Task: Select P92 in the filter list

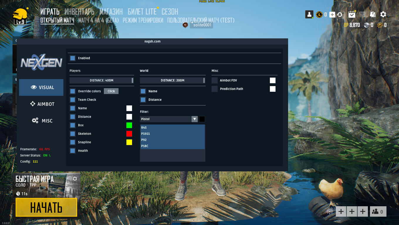Action: pyautogui.click(x=173, y=140)
